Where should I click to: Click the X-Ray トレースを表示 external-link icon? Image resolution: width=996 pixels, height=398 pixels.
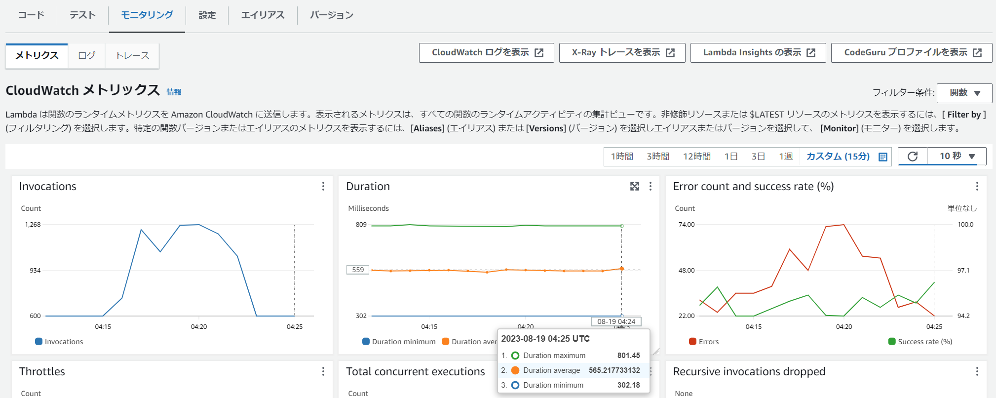click(670, 53)
